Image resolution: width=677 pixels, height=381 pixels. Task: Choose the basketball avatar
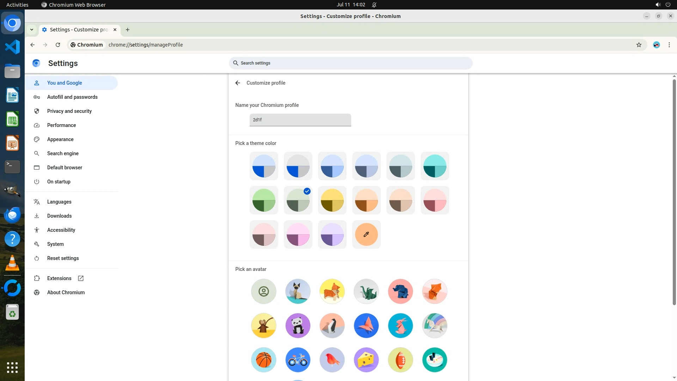click(x=263, y=360)
